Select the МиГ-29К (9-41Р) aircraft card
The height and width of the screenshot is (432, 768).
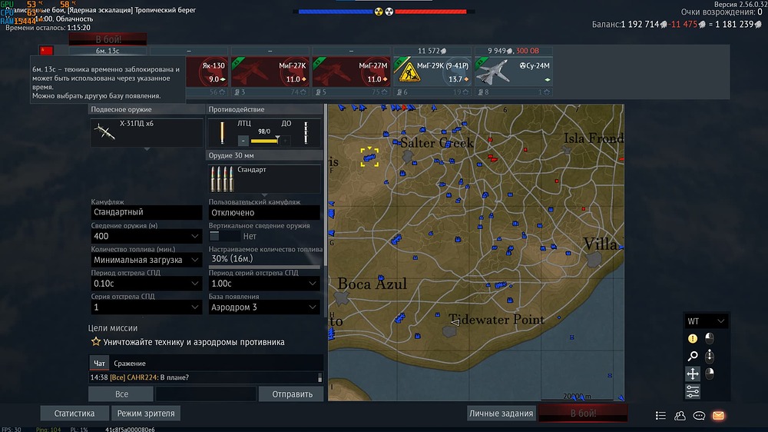point(432,72)
